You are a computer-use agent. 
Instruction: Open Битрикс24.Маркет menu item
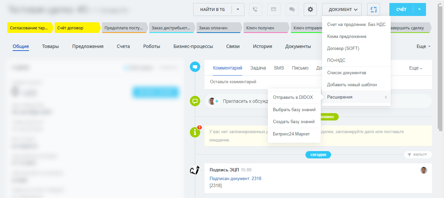click(x=294, y=134)
